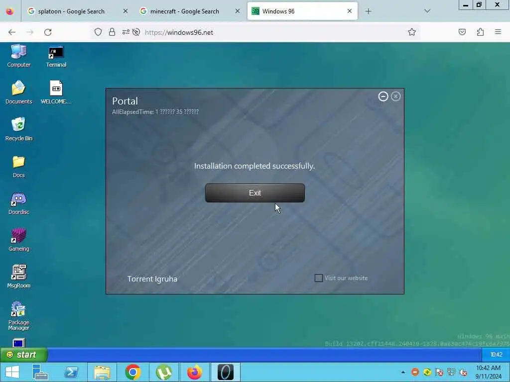Click the Windows 96 taskbar clock

(496, 355)
